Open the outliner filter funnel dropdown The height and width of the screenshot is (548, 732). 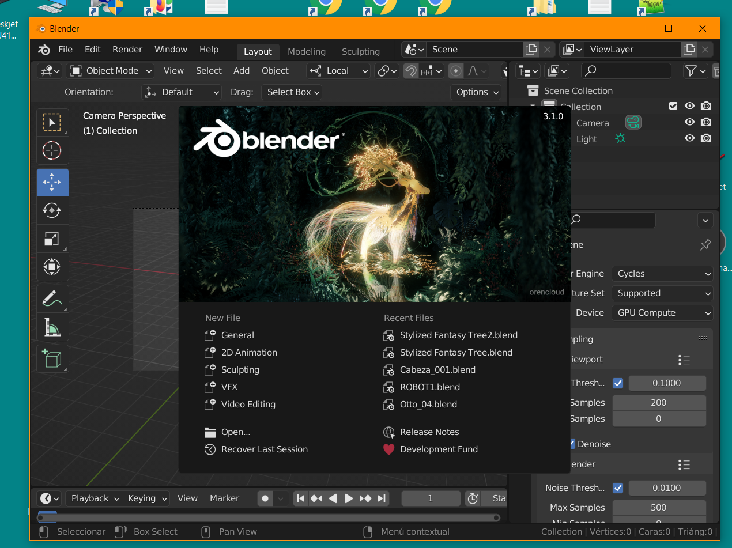point(695,71)
